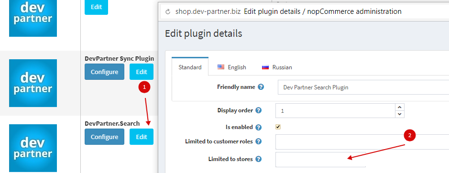Decrease Display order with down arrow
The height and width of the screenshot is (173, 449).
tap(400, 114)
